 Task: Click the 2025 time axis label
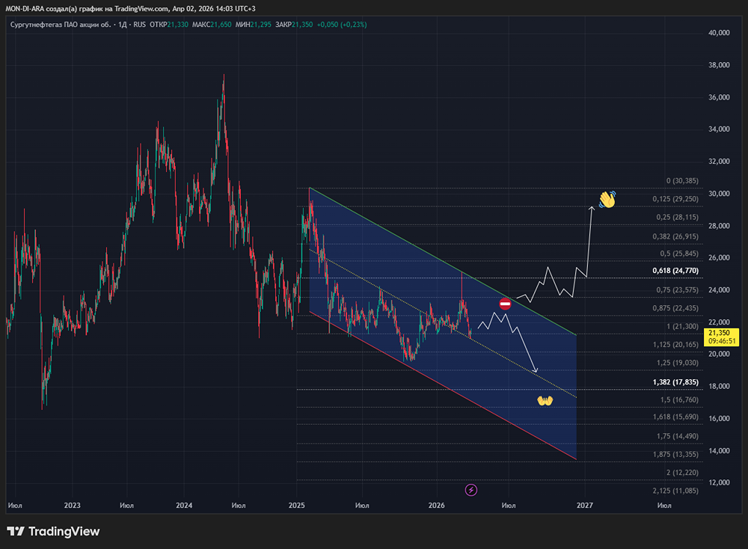[297, 505]
